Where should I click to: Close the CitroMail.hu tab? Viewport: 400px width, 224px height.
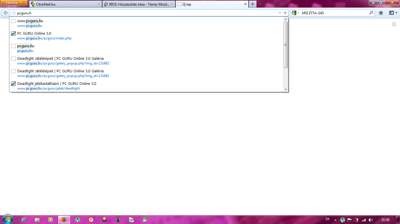[99, 4]
